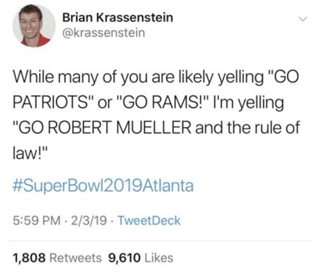Open the Retweets label to view retweeters
Screen dimensions: 317x272
(x=76, y=258)
